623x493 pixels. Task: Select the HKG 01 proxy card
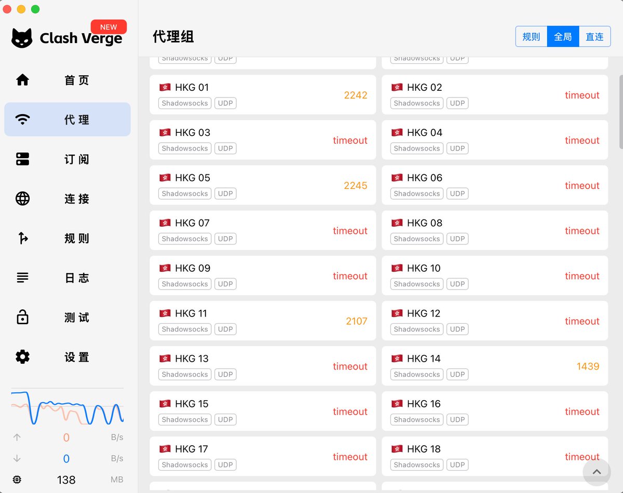point(263,95)
